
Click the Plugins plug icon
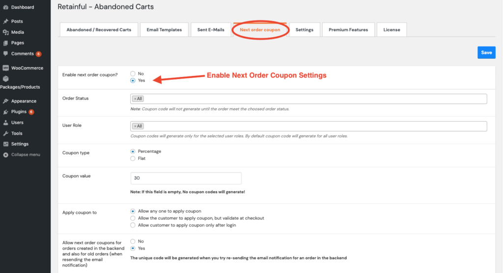click(x=5, y=112)
